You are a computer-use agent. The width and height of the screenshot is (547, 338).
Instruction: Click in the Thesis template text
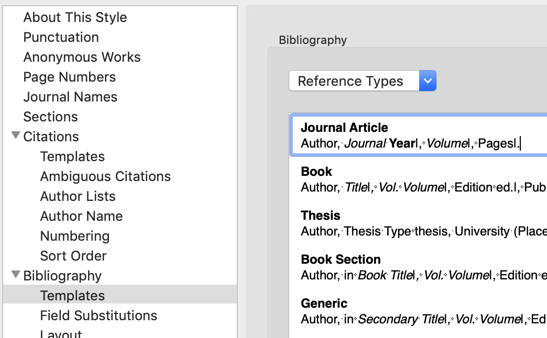[419, 231]
